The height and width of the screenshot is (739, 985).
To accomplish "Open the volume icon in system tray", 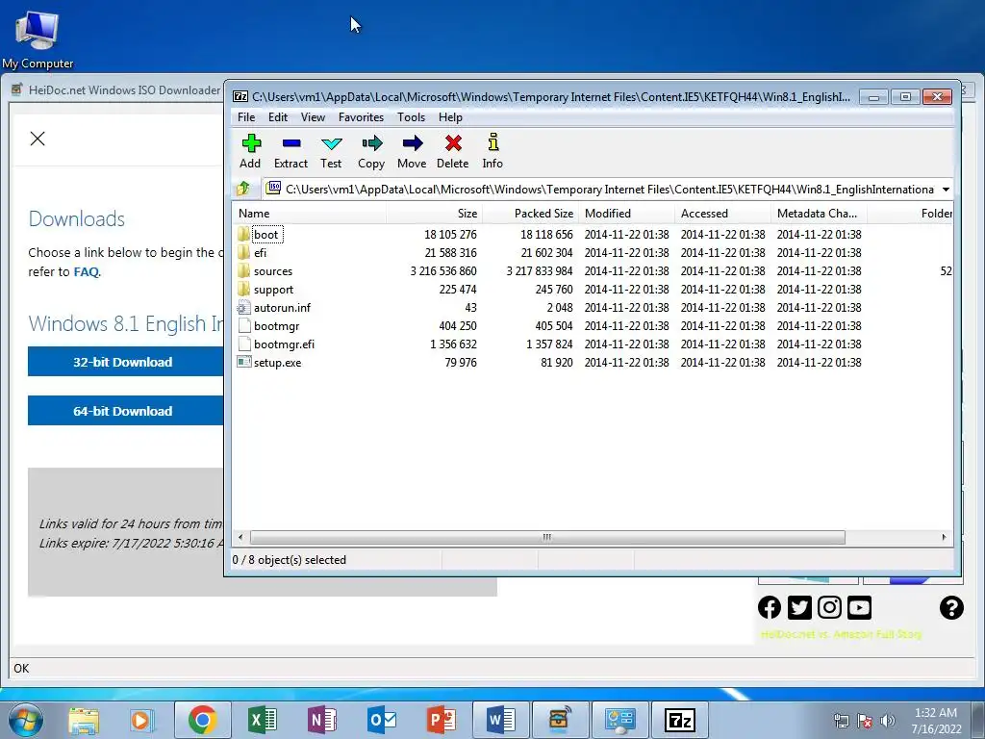I will [x=888, y=720].
